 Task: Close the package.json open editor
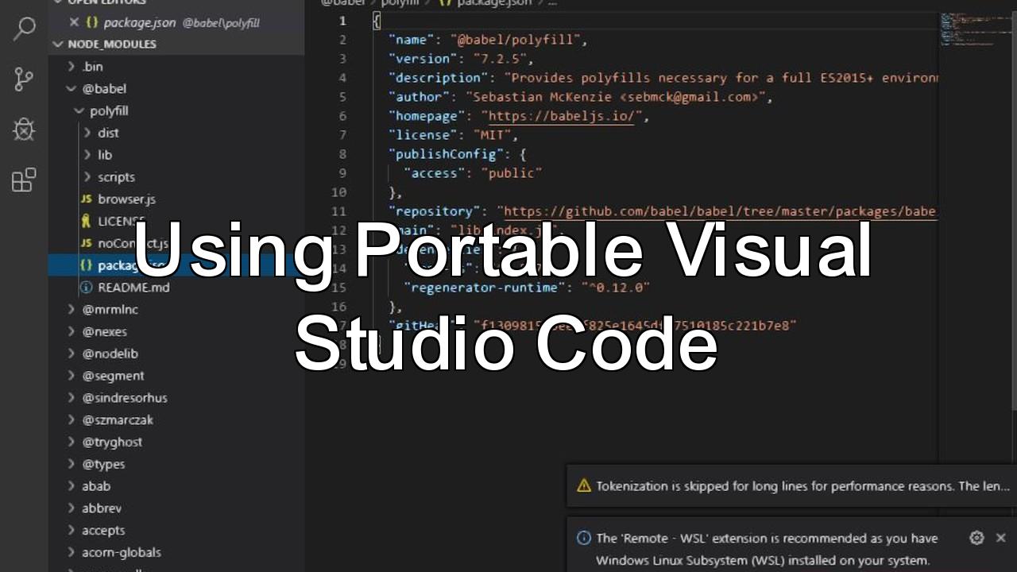pos(74,23)
